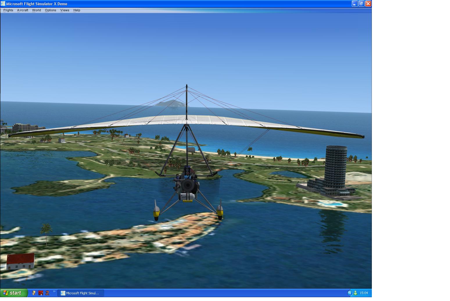450x301 pixels.
Task: Click the 15:04 taskbar clock
Action: pos(364,293)
